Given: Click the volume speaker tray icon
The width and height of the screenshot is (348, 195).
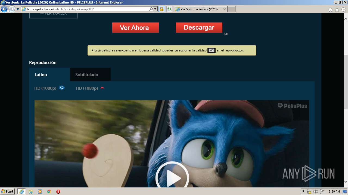Looking at the screenshot, I should 316,191.
